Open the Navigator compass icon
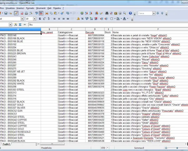This screenshot has width=188, height=151. [x=111, y=13]
